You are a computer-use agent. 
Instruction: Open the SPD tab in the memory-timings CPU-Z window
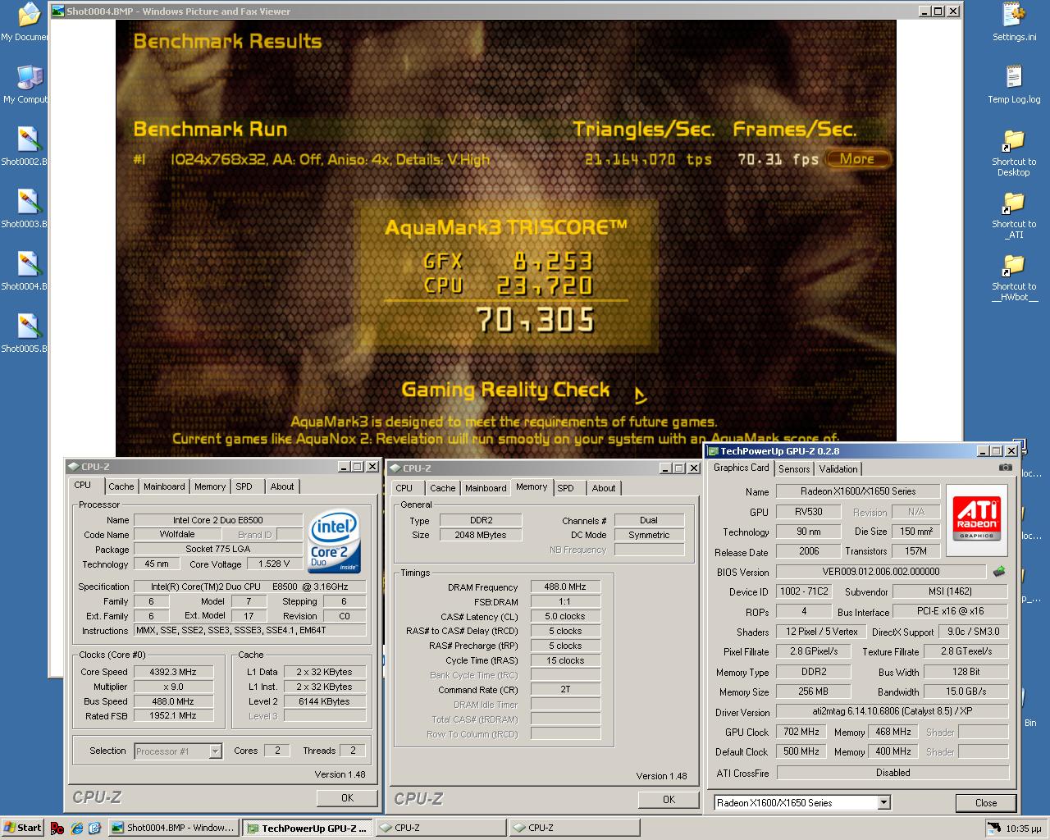566,488
